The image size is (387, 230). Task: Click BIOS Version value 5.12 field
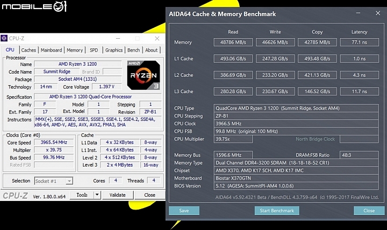click(296, 186)
